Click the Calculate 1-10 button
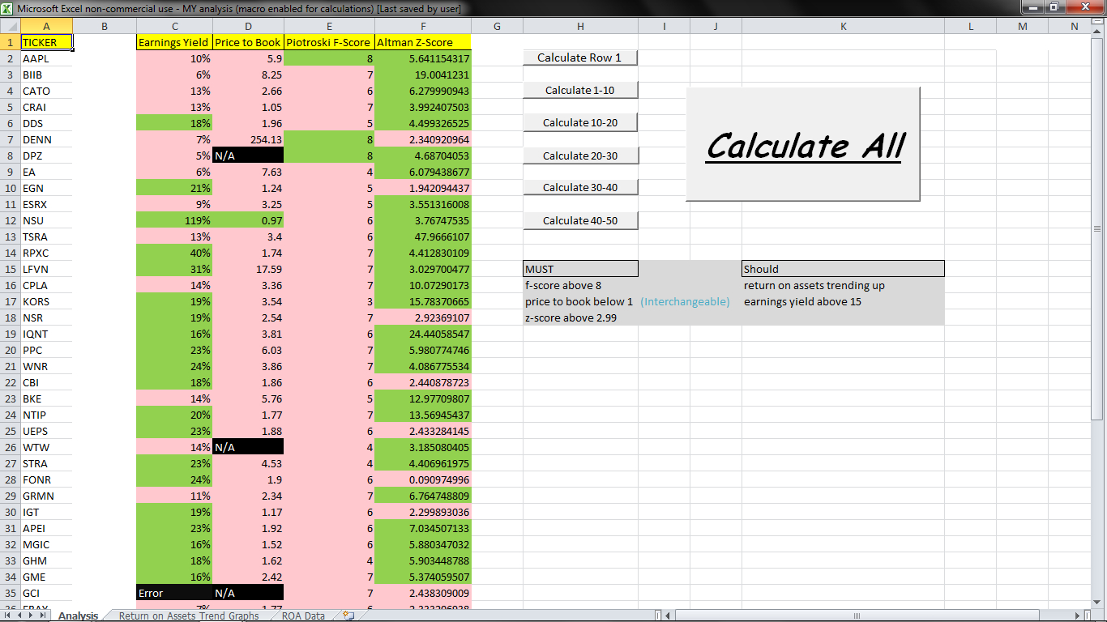 pos(580,90)
